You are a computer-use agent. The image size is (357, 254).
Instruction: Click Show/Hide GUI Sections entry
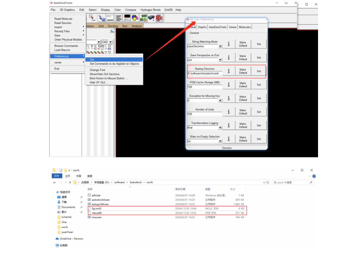(104, 74)
